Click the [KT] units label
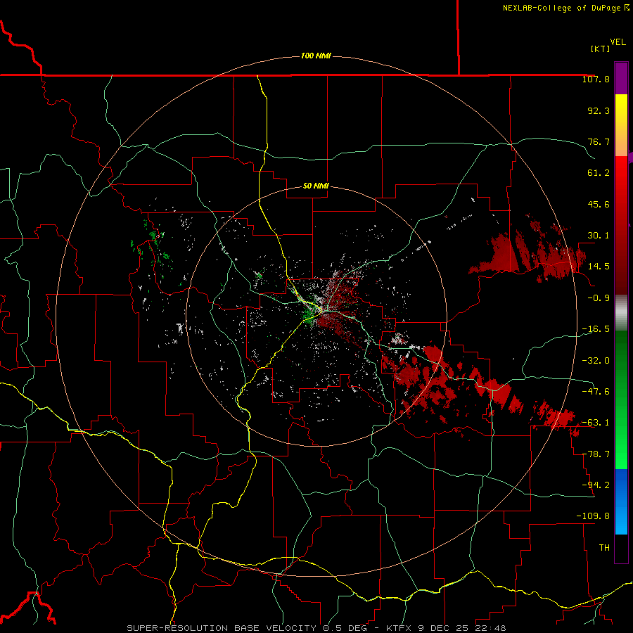Viewport: 633px width, 633px height. tap(600, 49)
